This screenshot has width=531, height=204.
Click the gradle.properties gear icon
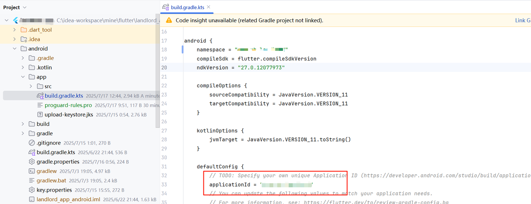32,162
